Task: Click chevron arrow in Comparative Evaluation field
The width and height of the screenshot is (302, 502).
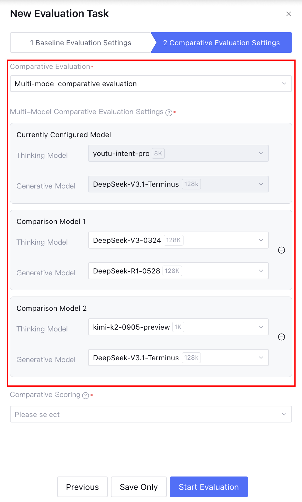Action: click(x=284, y=84)
